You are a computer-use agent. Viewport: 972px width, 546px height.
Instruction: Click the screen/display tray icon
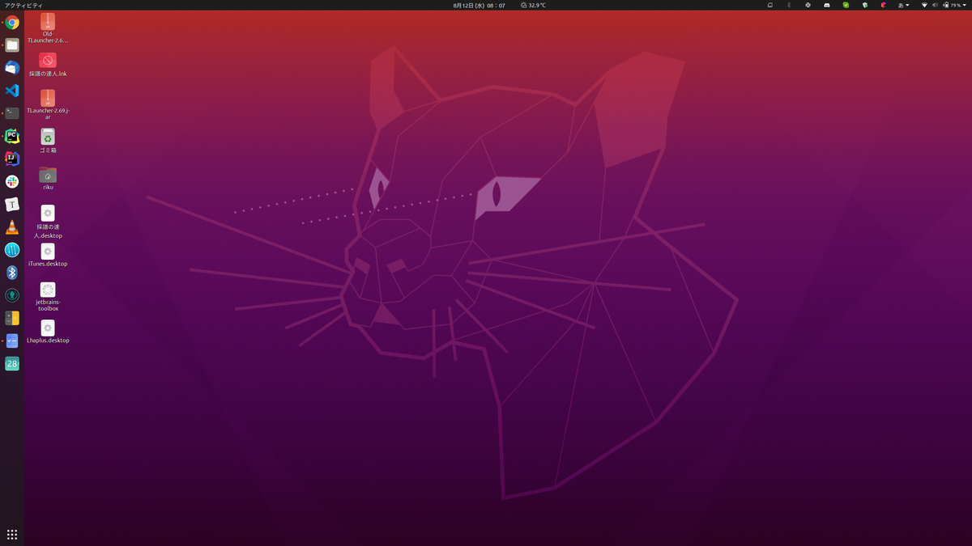[770, 5]
